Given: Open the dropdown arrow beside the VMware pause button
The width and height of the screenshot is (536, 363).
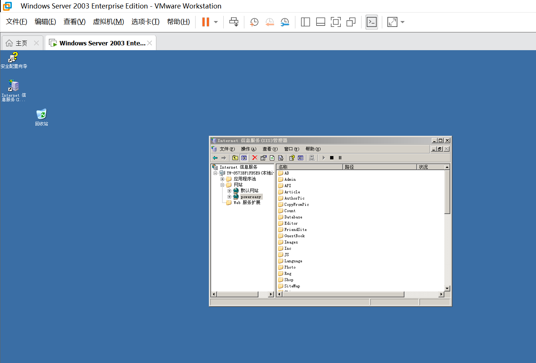Looking at the screenshot, I should [x=216, y=22].
